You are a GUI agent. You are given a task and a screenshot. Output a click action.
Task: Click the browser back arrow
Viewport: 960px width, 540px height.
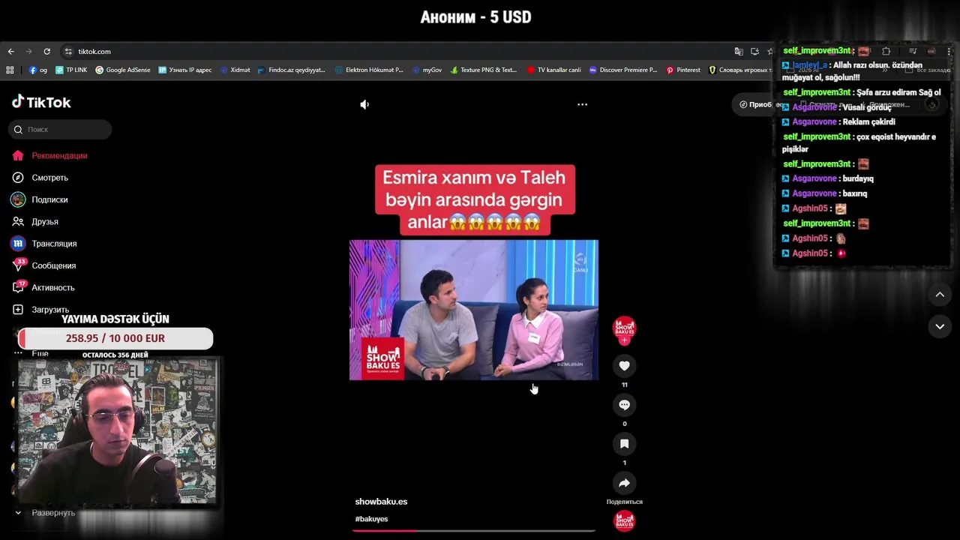(x=10, y=52)
